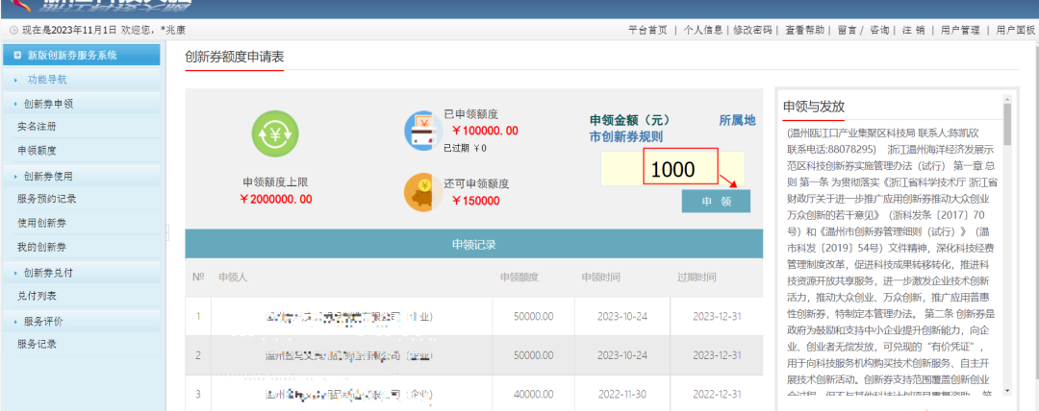The height and width of the screenshot is (411, 1039).
Task: Collapse the sidebar using the divider handle
Action: pos(167,231)
